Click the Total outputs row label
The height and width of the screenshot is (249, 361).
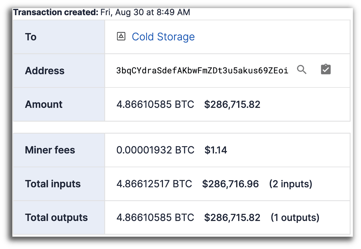(56, 217)
